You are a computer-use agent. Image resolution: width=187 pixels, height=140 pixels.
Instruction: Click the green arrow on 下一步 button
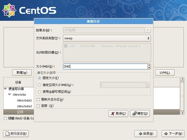coord(166,134)
